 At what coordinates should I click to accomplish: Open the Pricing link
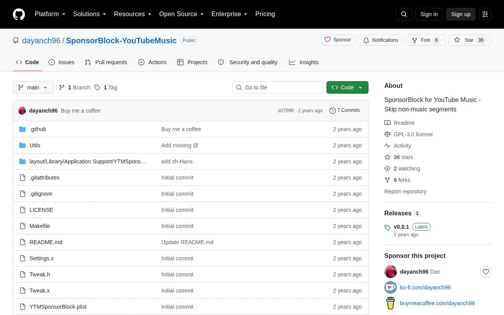pos(265,14)
